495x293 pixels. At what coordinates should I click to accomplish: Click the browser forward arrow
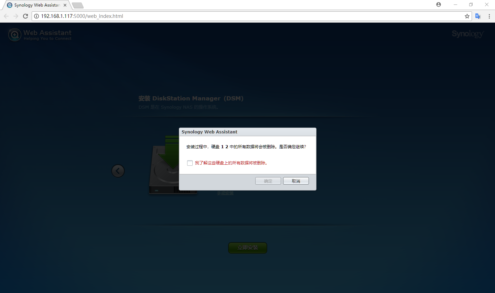(x=16, y=16)
